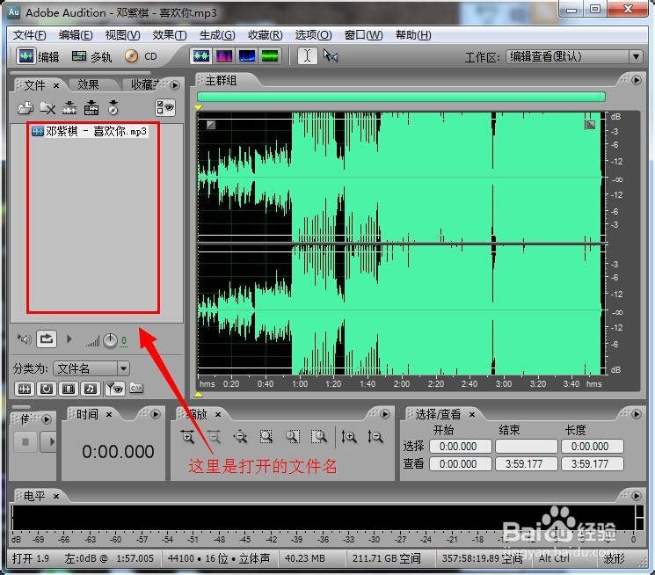655x575 pixels.
Task: Toggle show video files filter
Action: (x=69, y=389)
